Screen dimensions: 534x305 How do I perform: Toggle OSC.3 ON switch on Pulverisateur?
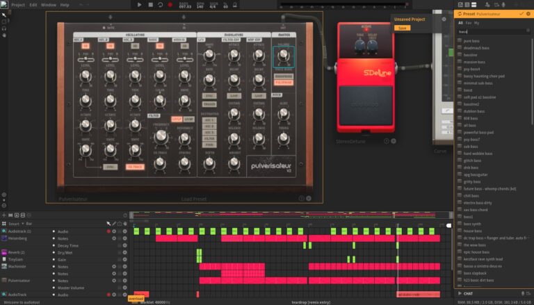[135, 46]
